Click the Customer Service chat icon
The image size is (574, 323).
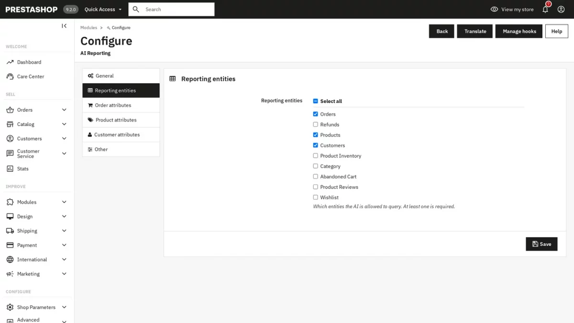tap(10, 154)
